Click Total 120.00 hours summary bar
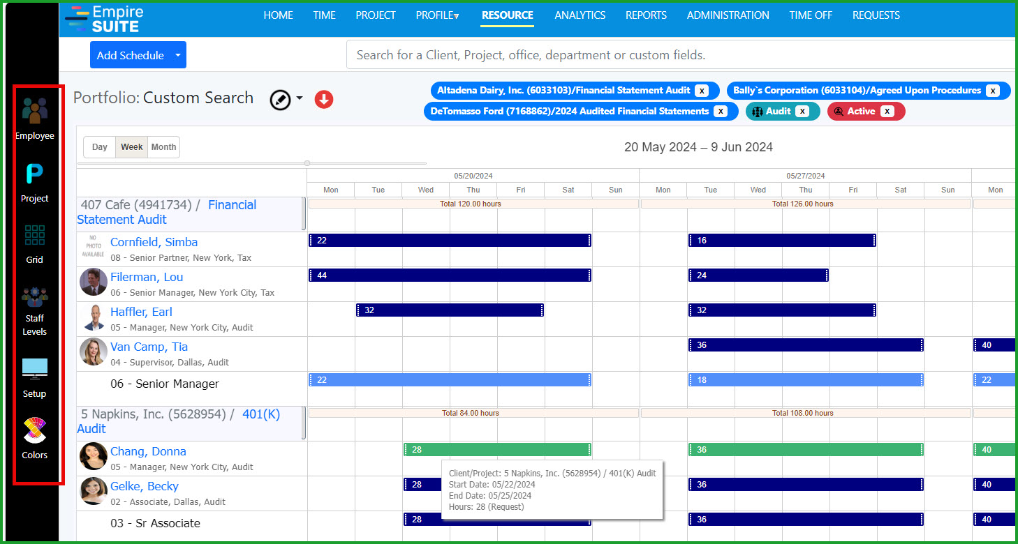This screenshot has width=1018, height=544. click(473, 204)
